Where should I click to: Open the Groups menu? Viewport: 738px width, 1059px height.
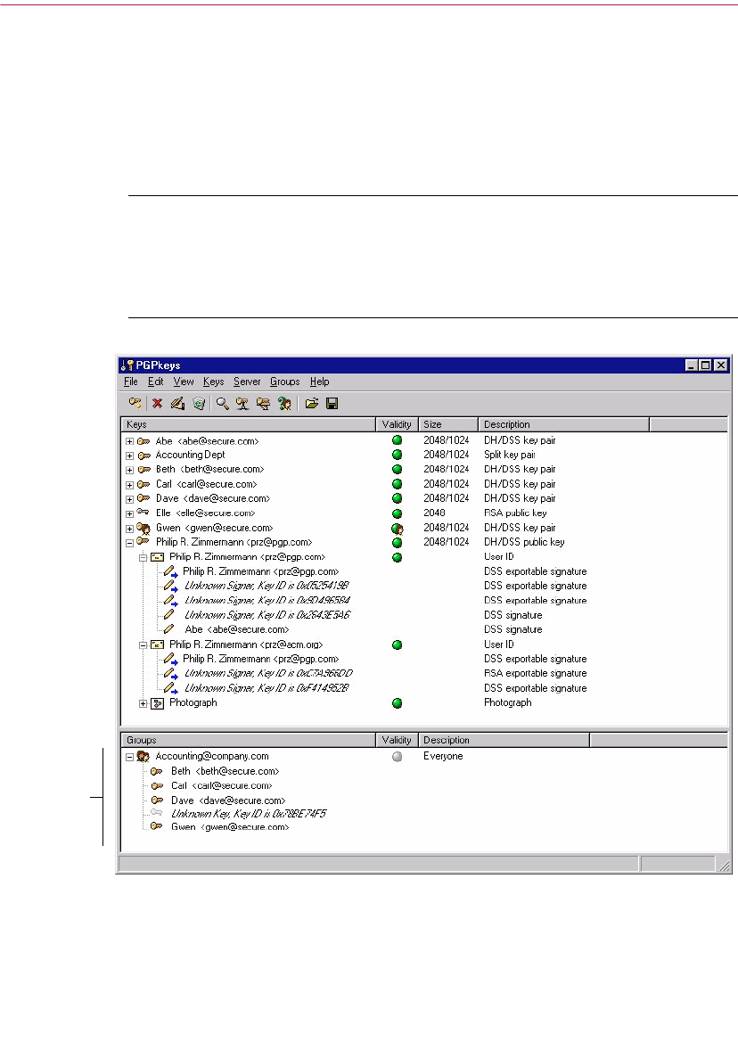click(x=285, y=382)
